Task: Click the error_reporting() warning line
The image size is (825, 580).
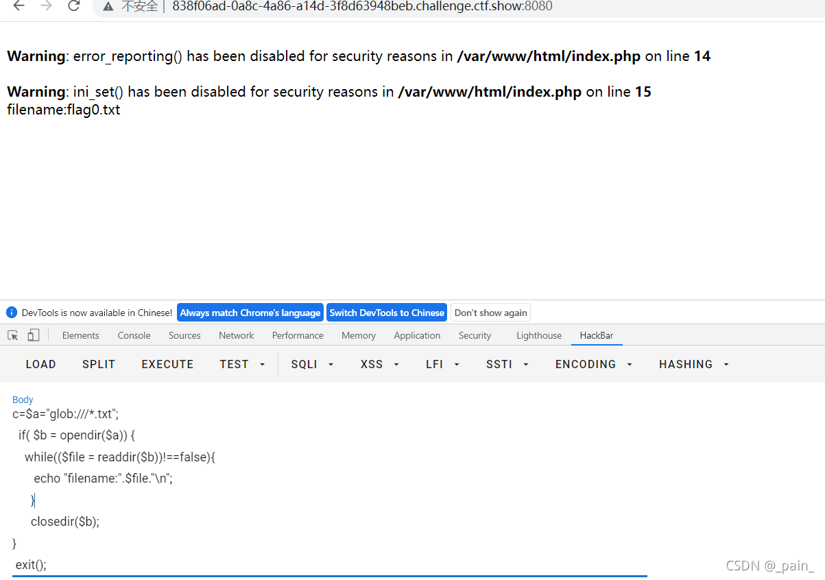Action: [359, 56]
